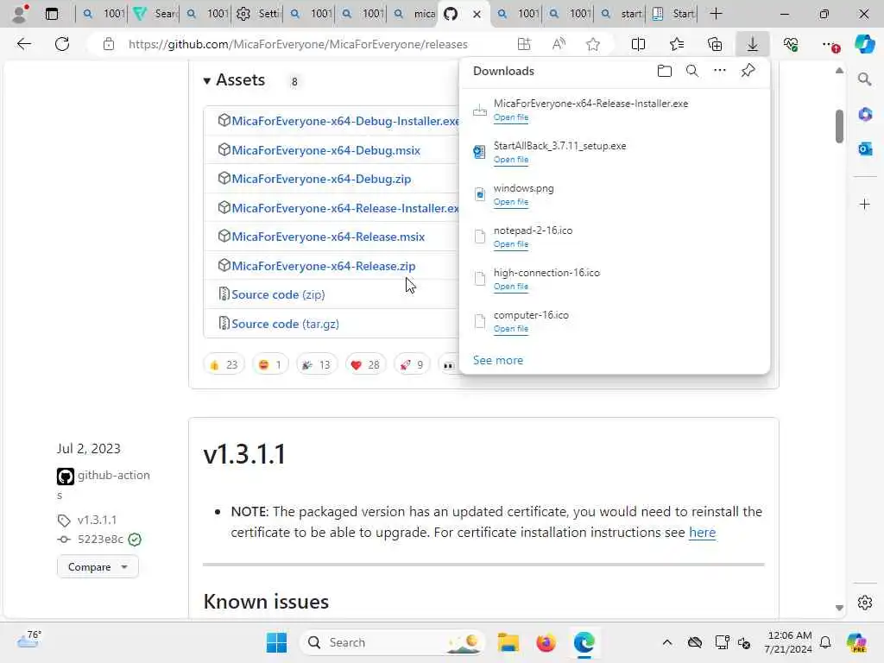Screen dimensions: 884x663
Task: Click See more in Downloads panel
Action: 498,360
